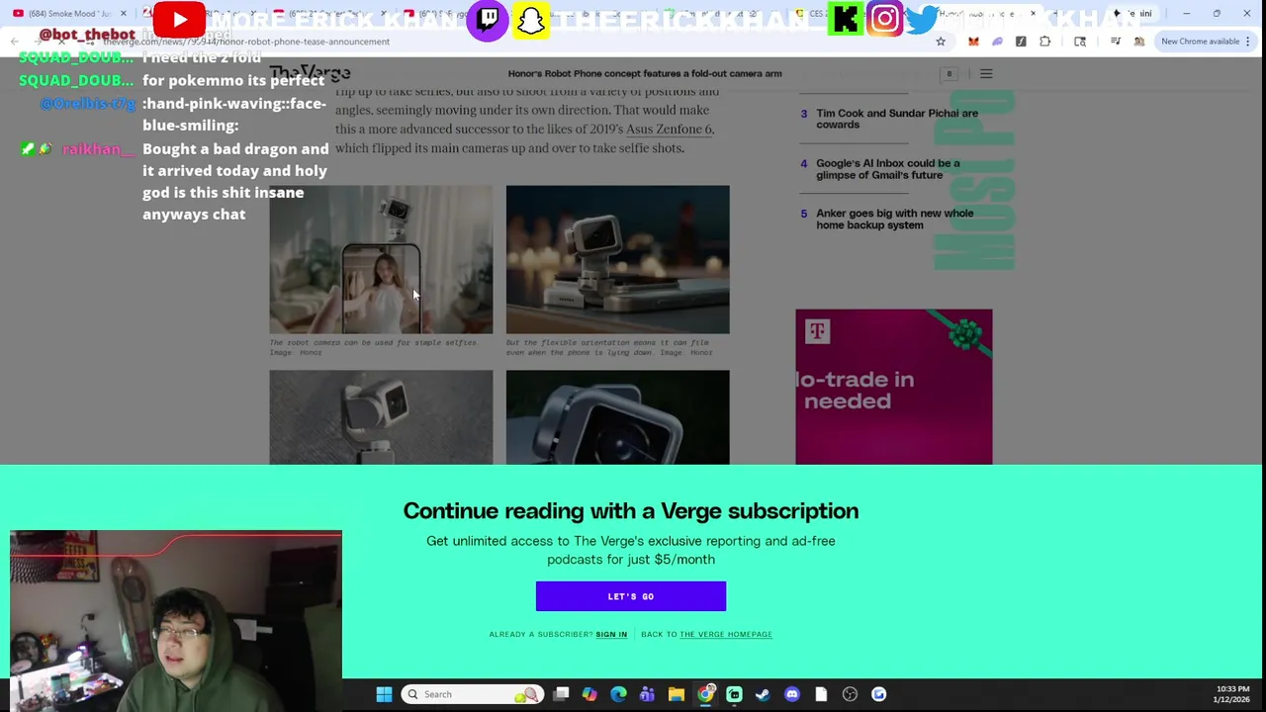Click the T-Mobile trade-in advertisement
The width and height of the screenshot is (1266, 712).
coord(893,387)
